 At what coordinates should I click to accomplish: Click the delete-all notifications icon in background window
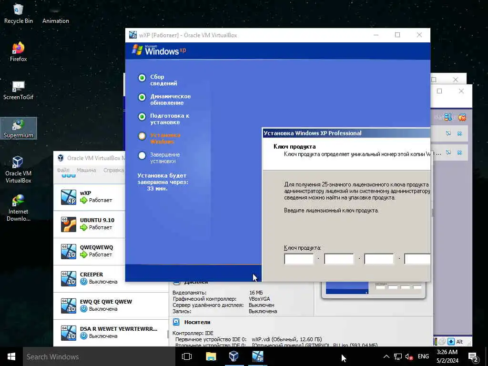462,117
